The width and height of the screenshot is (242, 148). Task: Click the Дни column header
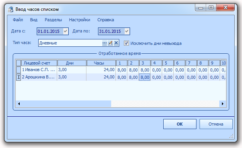click(x=72, y=63)
